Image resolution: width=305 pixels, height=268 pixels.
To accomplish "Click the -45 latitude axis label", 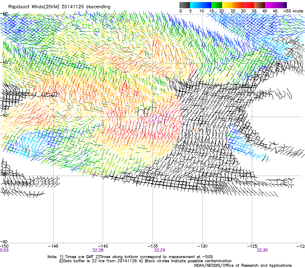I will 4,62.
